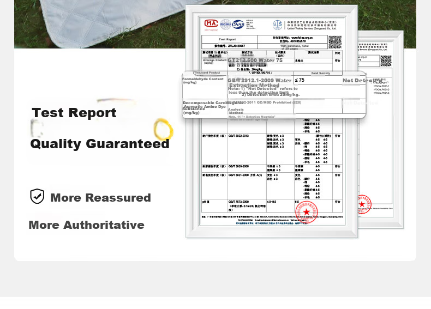The width and height of the screenshot is (431, 309).
Task: Click the "≤ 75" requirement value
Action: [x=300, y=80]
